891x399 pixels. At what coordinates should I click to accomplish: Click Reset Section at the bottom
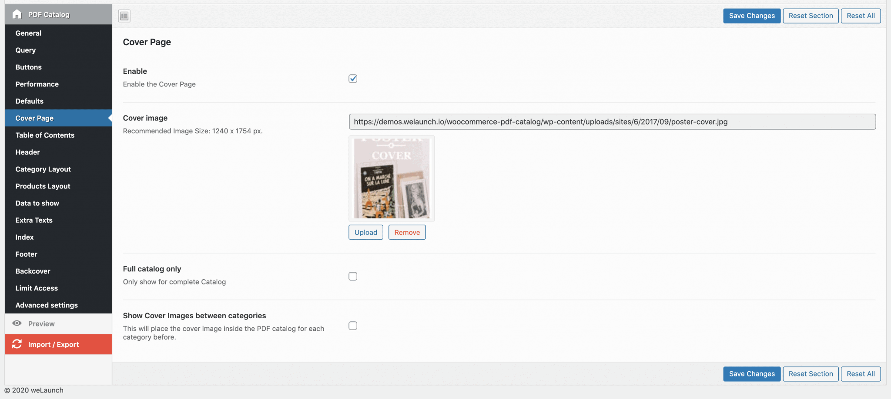click(810, 373)
